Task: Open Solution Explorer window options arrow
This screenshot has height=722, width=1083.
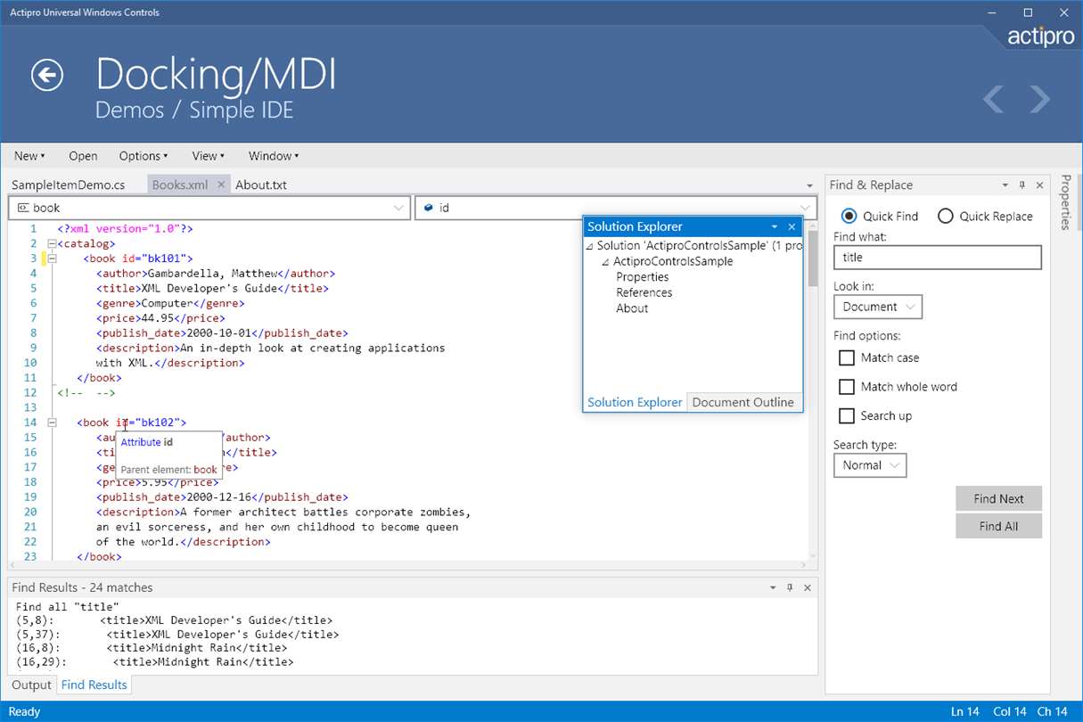Action: [x=774, y=227]
